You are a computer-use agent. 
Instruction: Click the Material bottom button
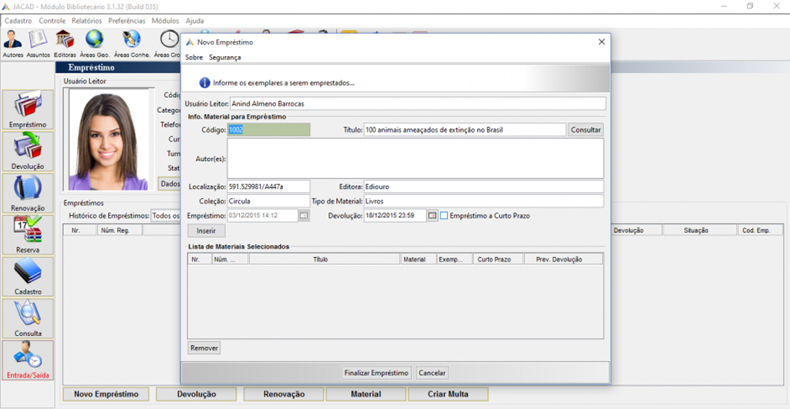(x=366, y=394)
